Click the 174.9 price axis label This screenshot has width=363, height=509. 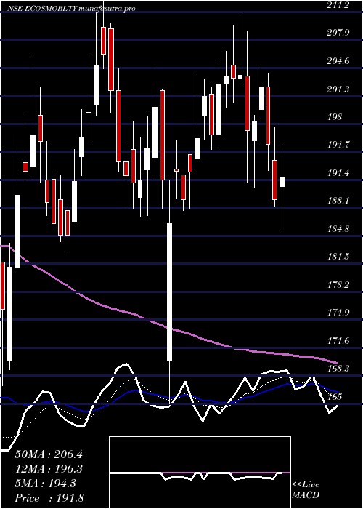[340, 313]
